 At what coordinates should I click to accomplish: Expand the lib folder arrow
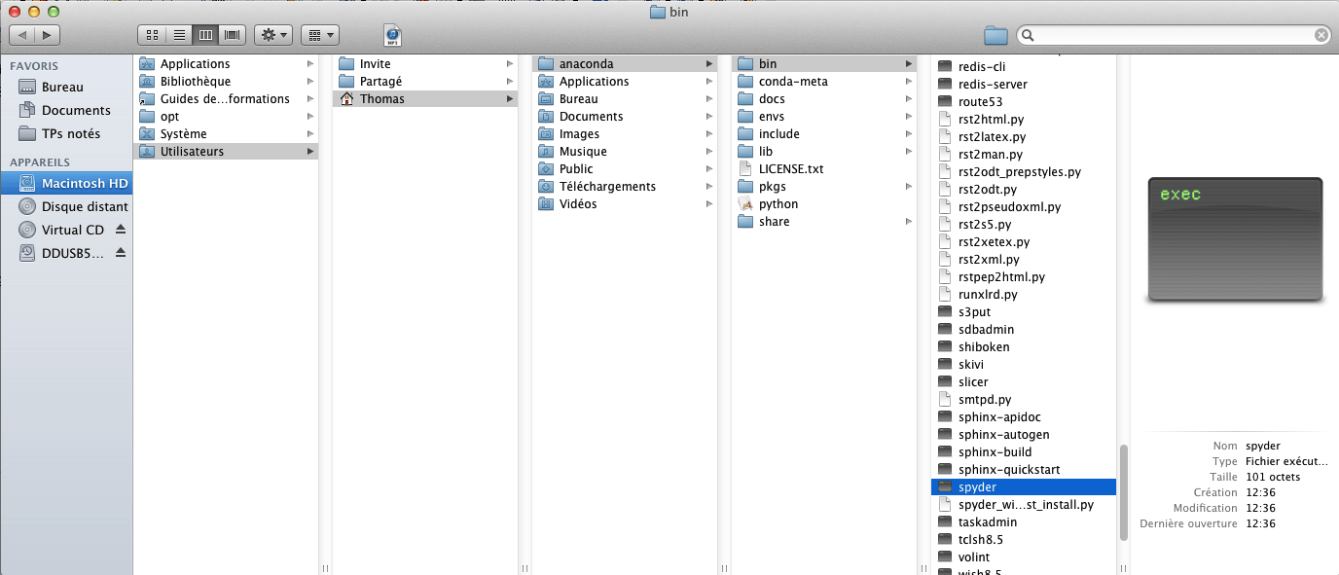(909, 152)
